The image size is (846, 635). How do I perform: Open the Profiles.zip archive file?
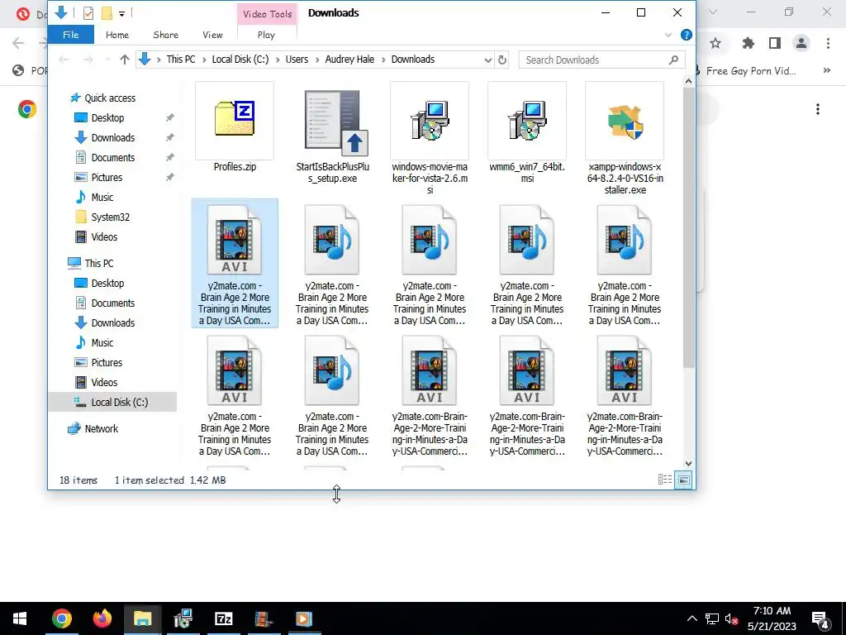[235, 127]
